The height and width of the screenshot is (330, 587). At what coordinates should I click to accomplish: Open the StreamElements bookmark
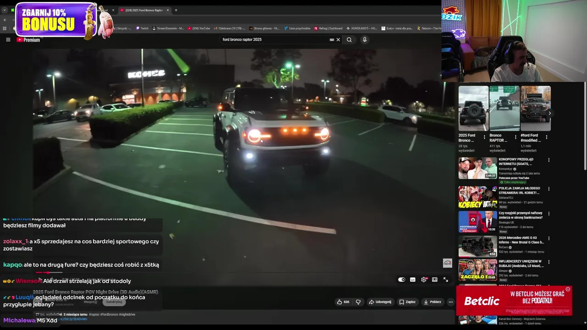[168, 28]
